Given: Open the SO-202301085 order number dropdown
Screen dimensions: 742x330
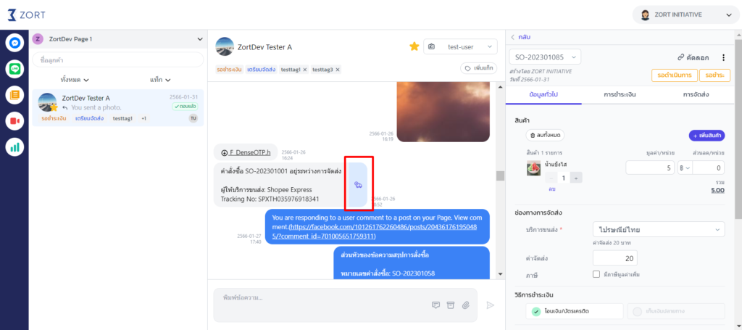Looking at the screenshot, I should pos(545,57).
